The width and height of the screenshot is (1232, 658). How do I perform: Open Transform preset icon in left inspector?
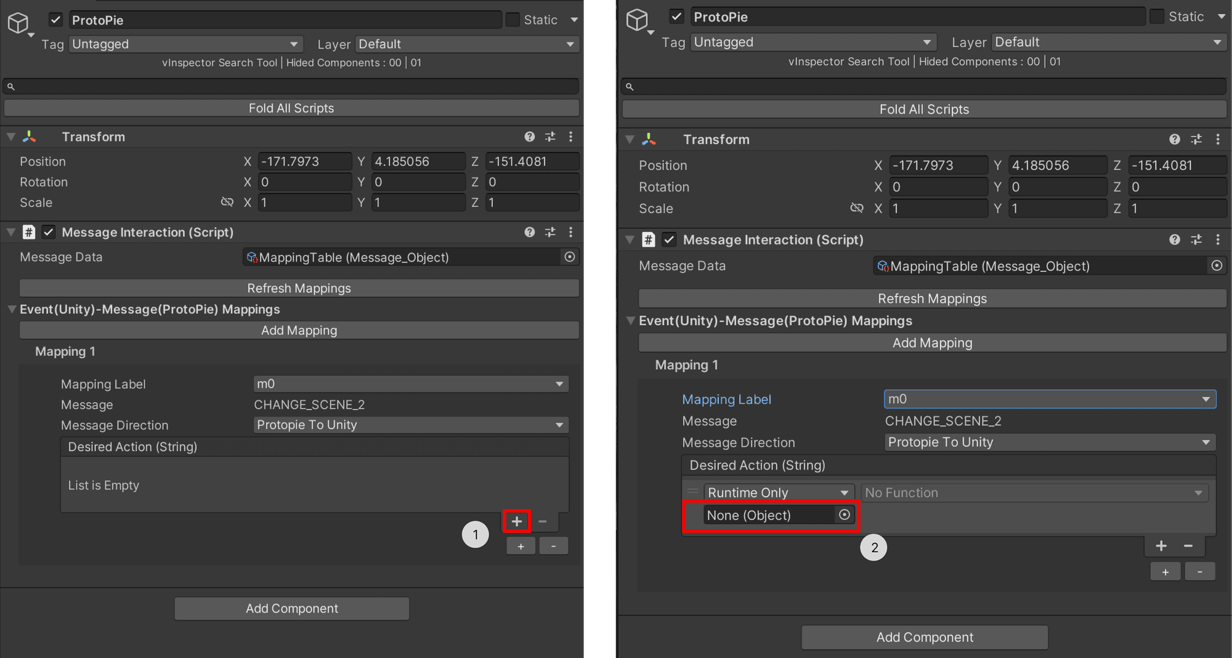(x=550, y=137)
